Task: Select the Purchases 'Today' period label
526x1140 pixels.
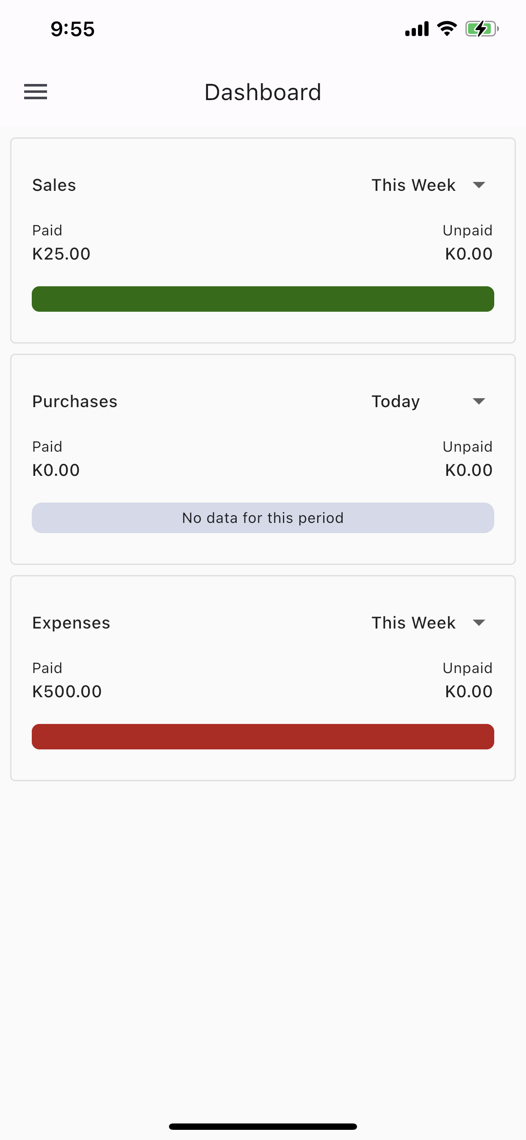Action: click(x=396, y=401)
